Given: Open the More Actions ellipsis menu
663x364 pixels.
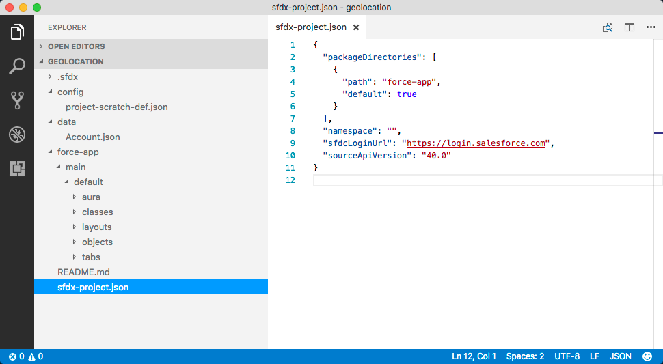Looking at the screenshot, I should [651, 27].
